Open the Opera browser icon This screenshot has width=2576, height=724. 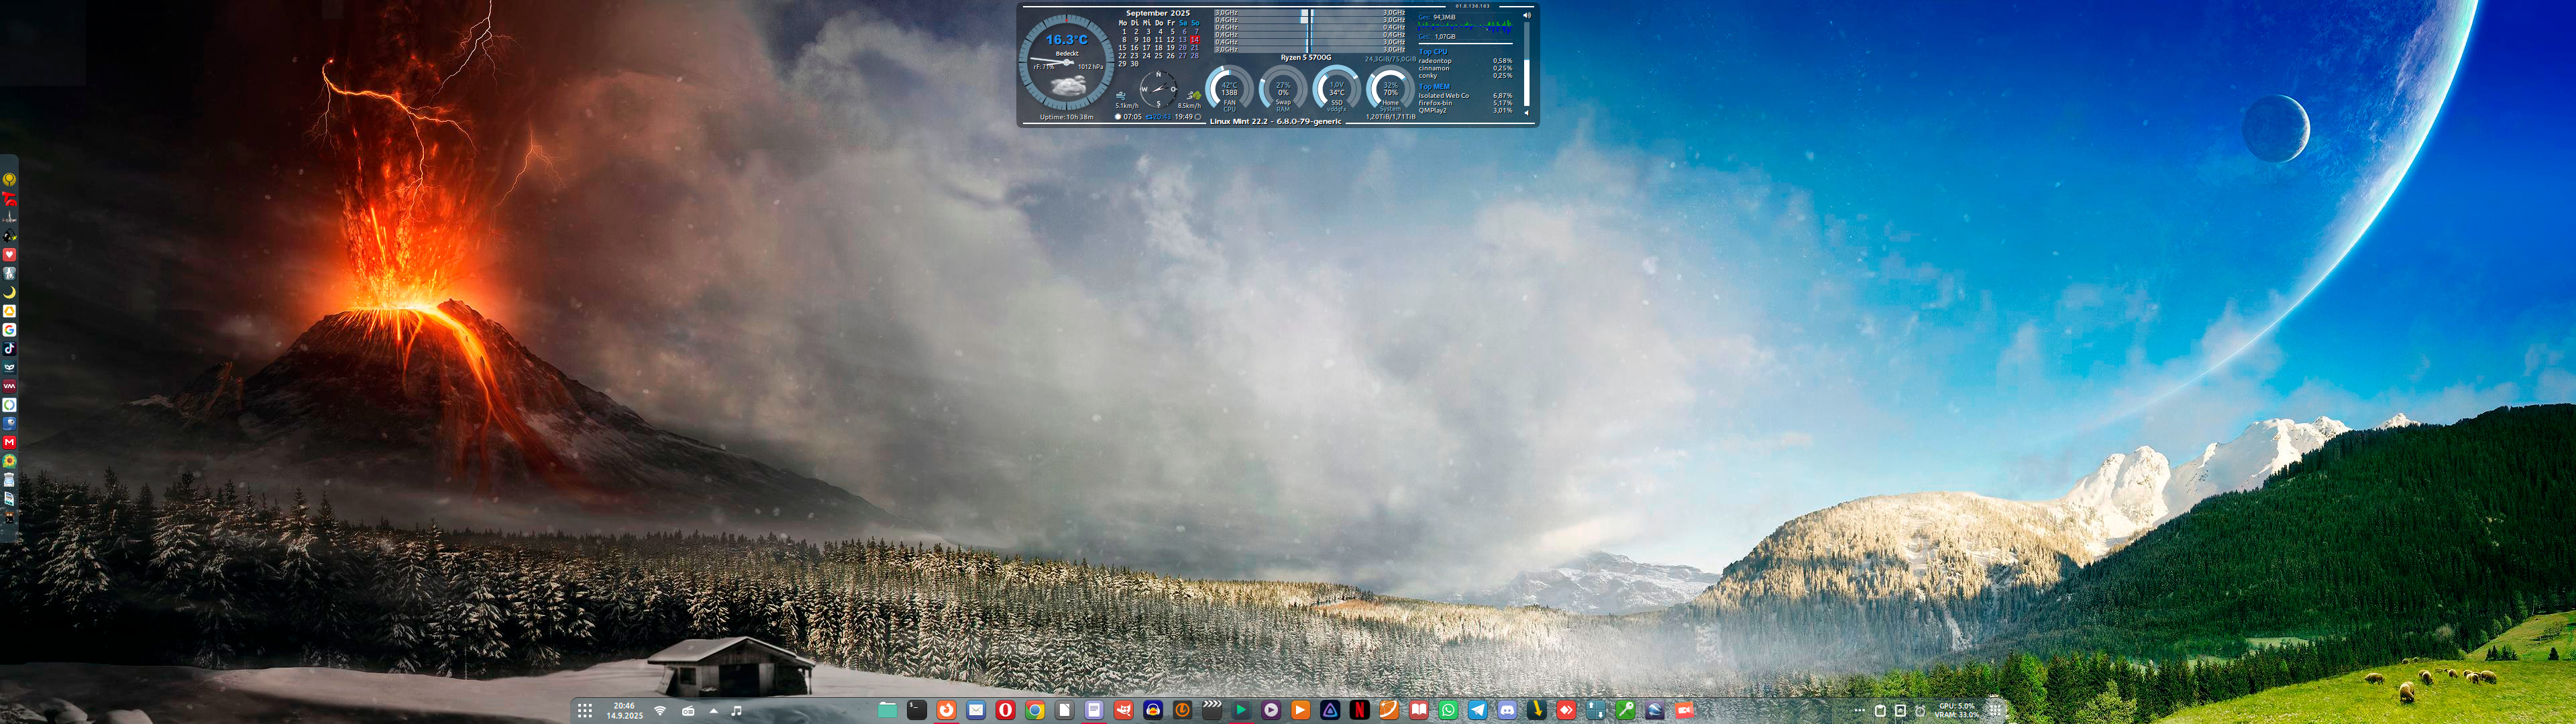click(x=1005, y=710)
